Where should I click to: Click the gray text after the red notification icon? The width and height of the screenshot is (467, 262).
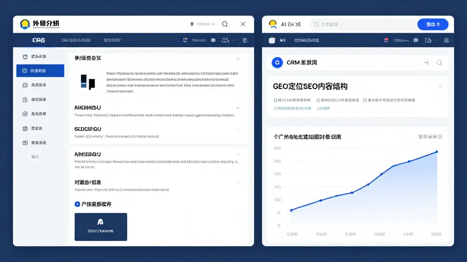[401, 40]
